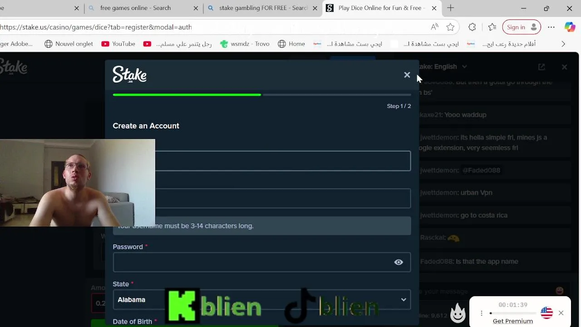This screenshot has height=327, width=581.
Task: Close the free games online tab
Action: pyautogui.click(x=196, y=8)
